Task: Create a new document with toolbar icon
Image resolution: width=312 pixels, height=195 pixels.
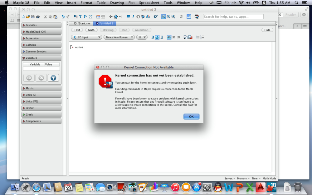Action: pos(23,17)
